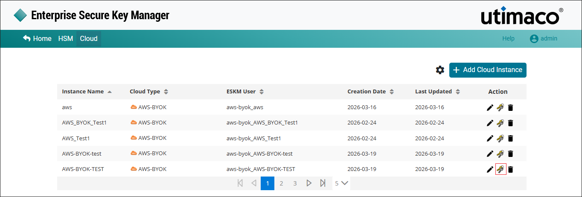Sort by ESKM User column
This screenshot has width=582, height=197.
[245, 92]
